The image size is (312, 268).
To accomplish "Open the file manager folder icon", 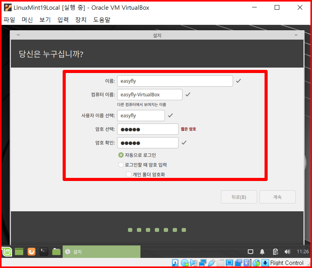I will [x=56, y=252].
